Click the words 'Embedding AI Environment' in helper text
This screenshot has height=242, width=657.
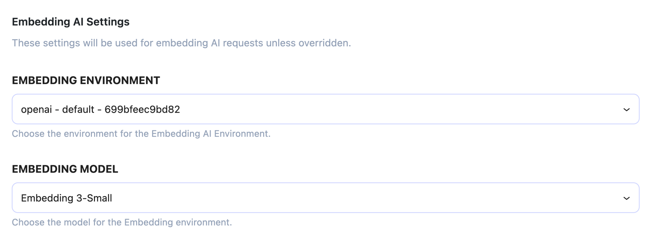(x=210, y=134)
